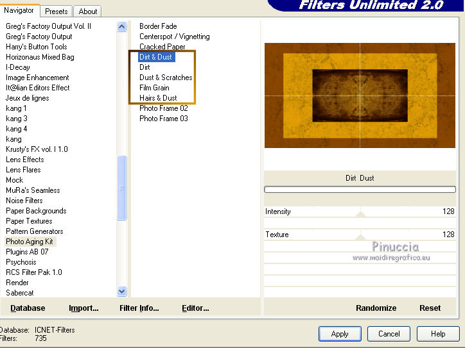Open the Sabercat category
The image size is (465, 348).
click(19, 293)
